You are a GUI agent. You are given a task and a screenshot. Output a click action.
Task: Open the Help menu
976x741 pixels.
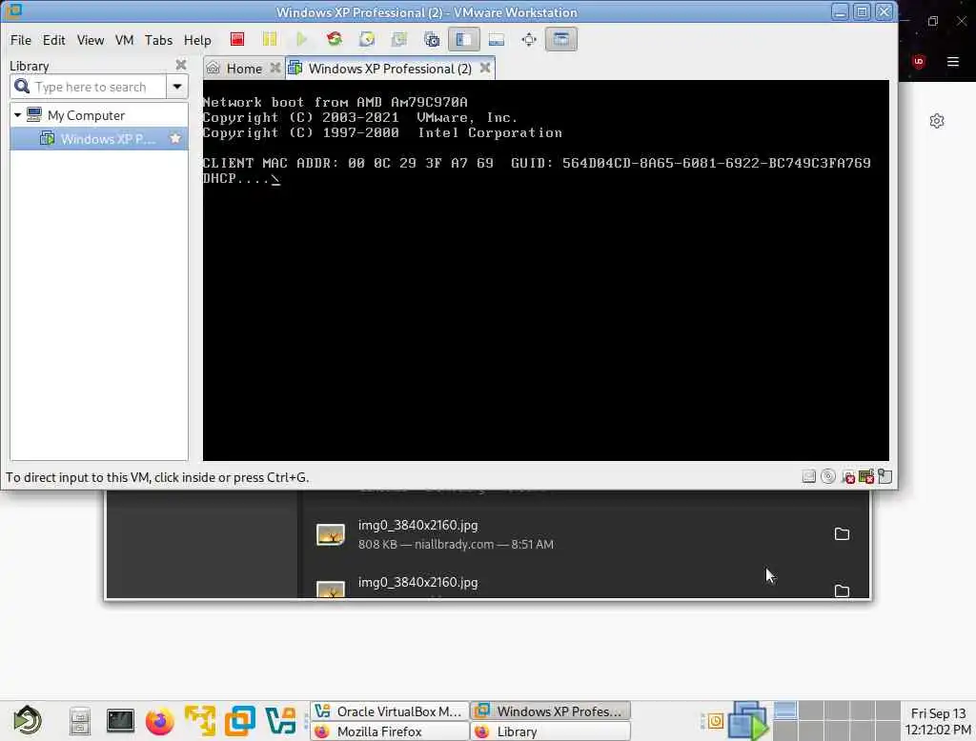tap(197, 40)
